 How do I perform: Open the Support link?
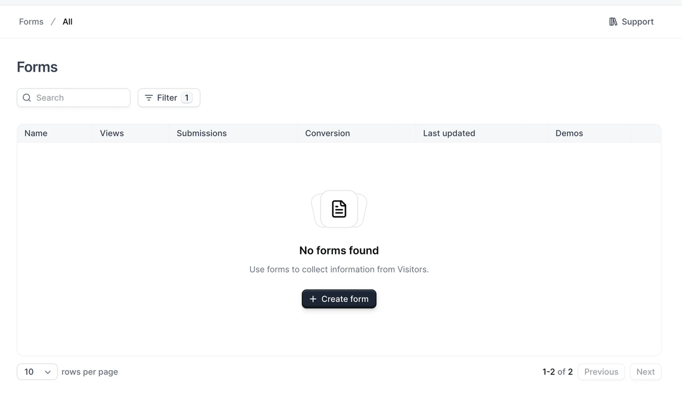(x=631, y=22)
